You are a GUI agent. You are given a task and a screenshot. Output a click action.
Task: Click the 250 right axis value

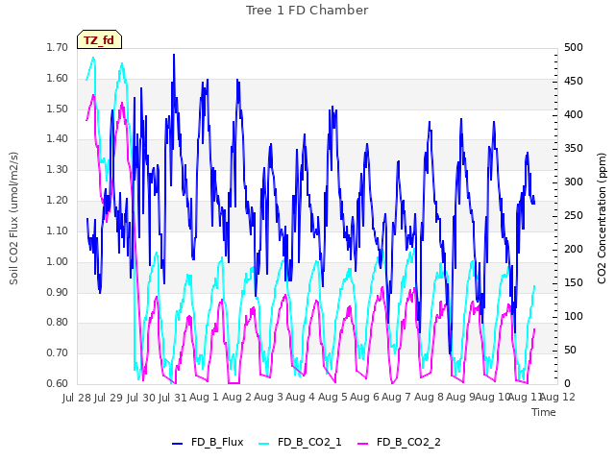(x=574, y=216)
